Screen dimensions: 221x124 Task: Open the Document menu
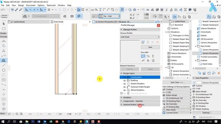pos(31,5)
